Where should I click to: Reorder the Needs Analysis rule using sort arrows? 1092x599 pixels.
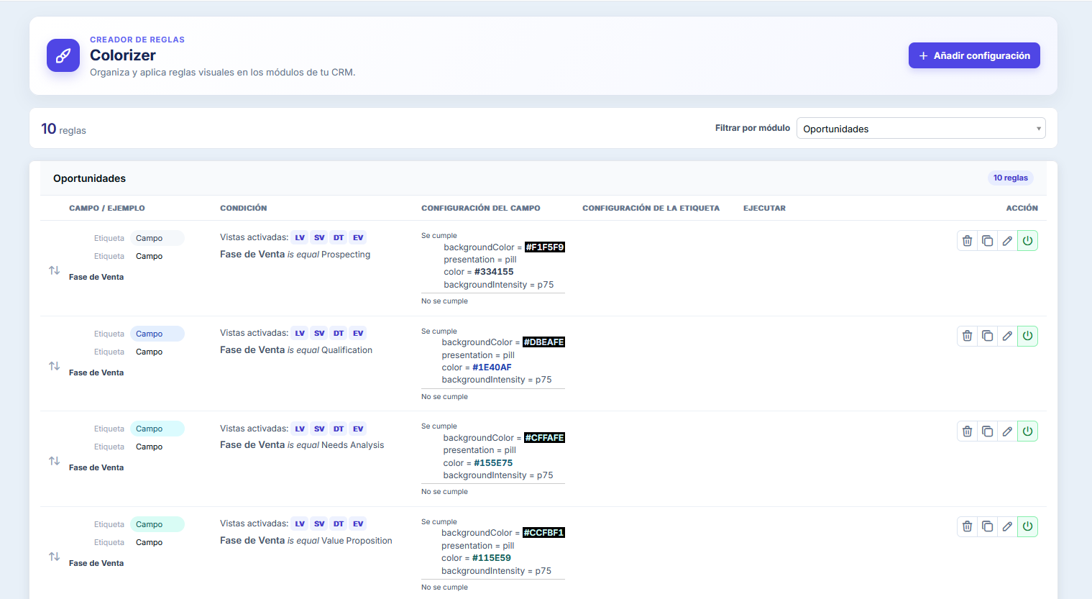coord(54,461)
